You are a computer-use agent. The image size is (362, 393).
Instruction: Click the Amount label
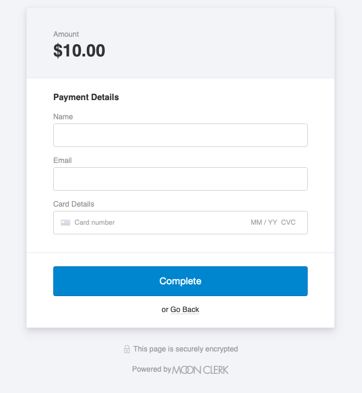coord(66,35)
